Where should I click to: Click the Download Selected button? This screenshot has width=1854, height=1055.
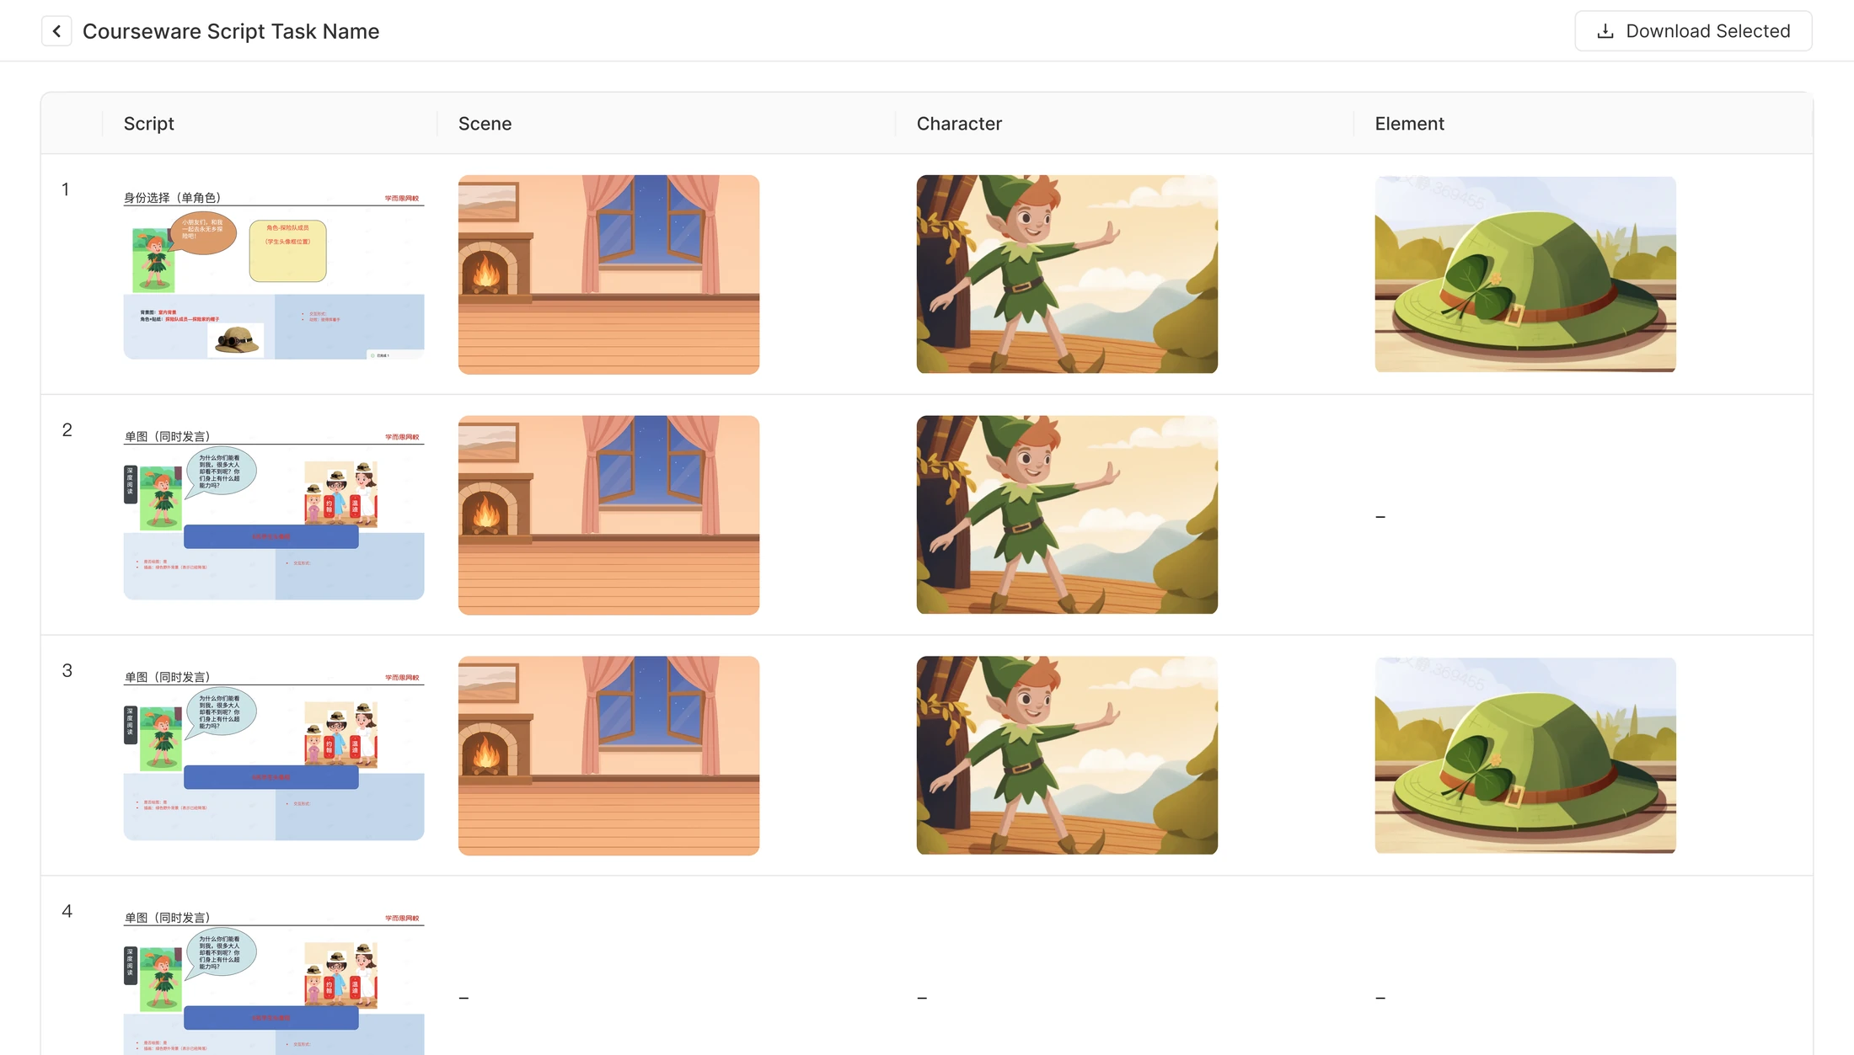coord(1693,31)
